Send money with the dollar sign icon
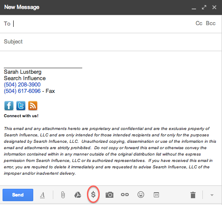Viewport: 222px width, 205px height. pos(93,194)
